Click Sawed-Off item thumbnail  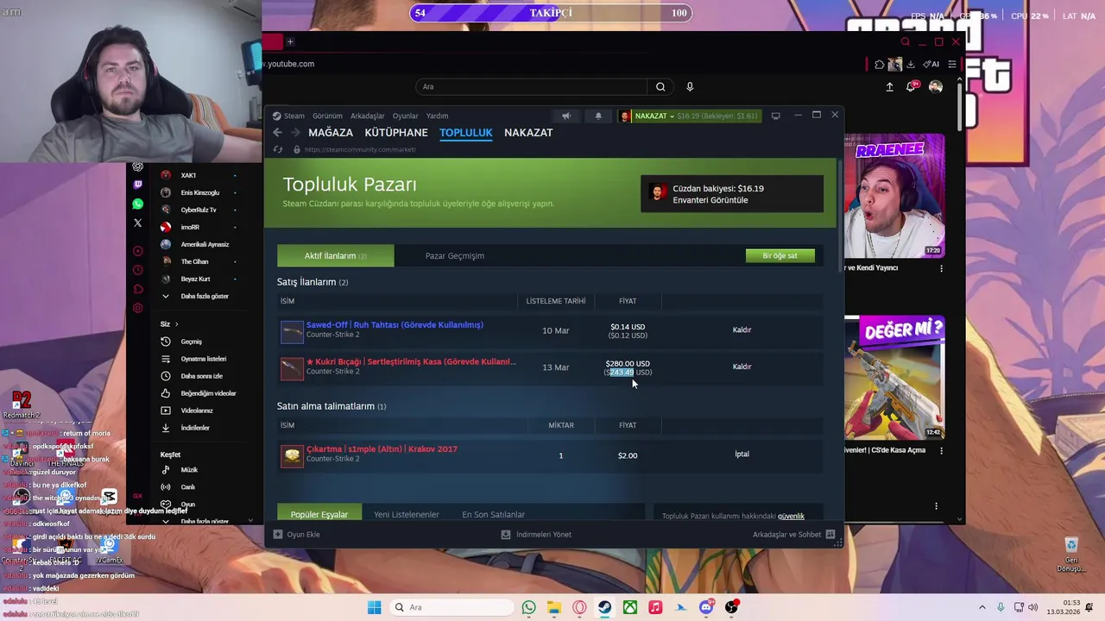click(292, 331)
